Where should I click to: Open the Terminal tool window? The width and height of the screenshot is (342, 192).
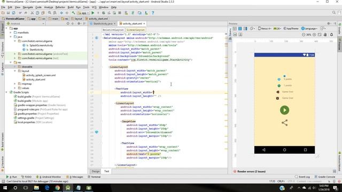(94, 177)
